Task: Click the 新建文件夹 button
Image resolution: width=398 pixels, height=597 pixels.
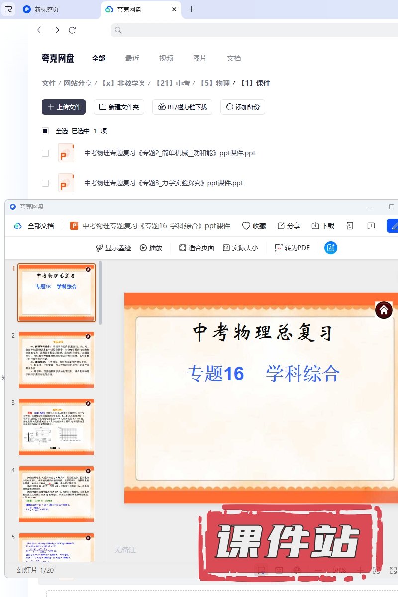Action: (x=119, y=107)
